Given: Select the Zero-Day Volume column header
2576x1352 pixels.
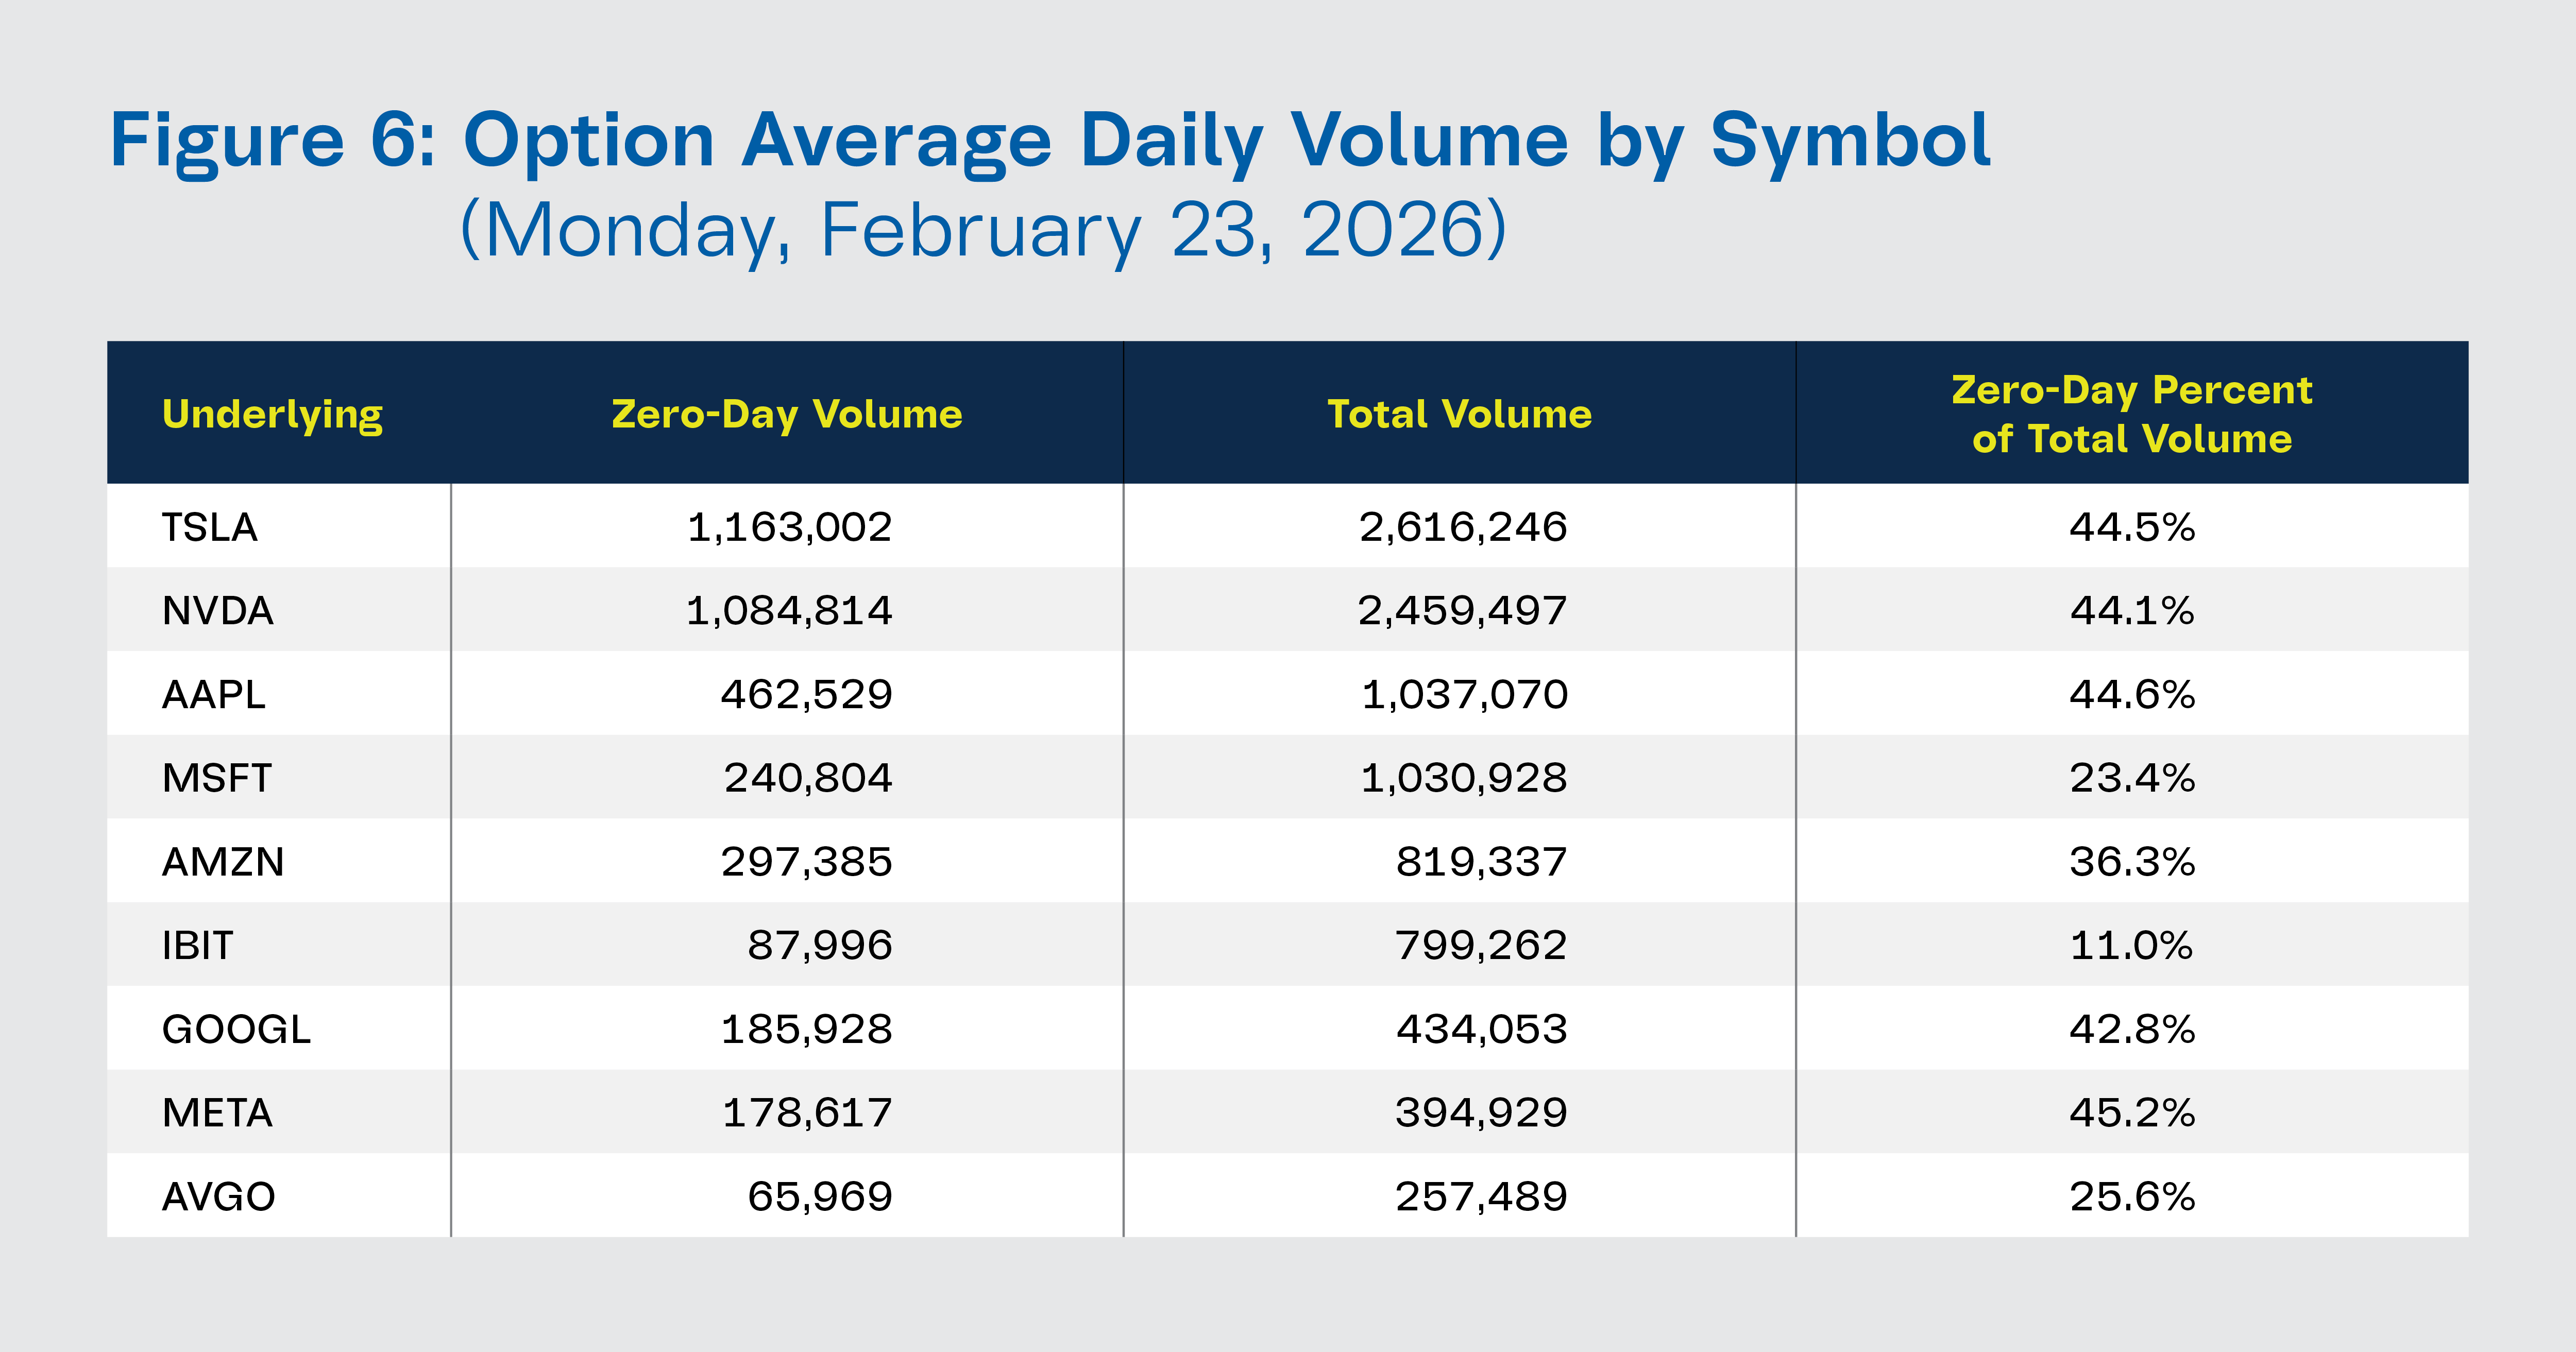Looking at the screenshot, I should click(x=787, y=414).
